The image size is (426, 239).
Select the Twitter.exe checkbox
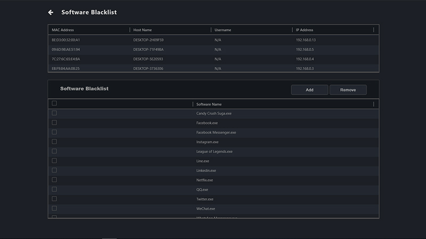[x=54, y=199]
